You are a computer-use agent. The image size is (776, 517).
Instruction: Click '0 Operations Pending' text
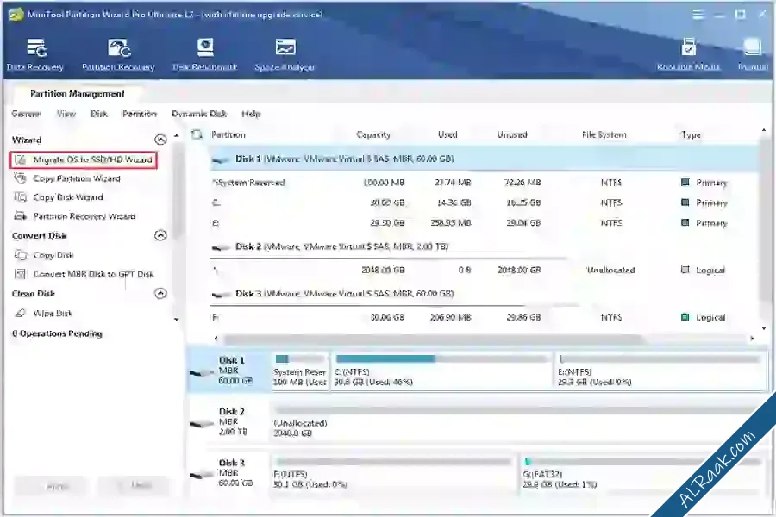(x=58, y=333)
